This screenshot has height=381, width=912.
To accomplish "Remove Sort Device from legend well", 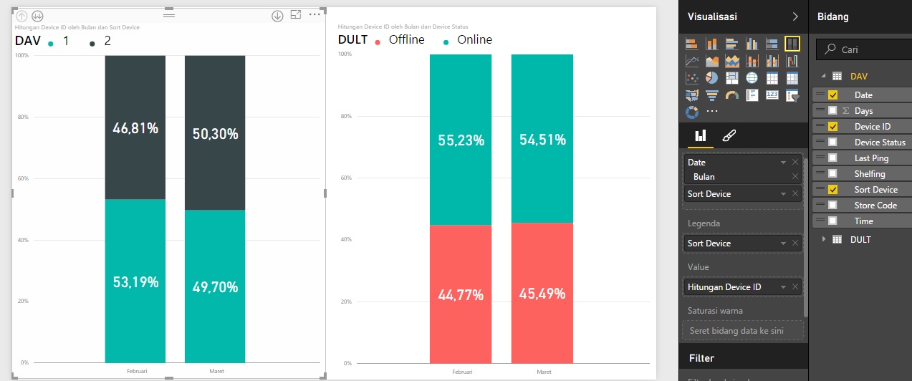I will coord(795,243).
